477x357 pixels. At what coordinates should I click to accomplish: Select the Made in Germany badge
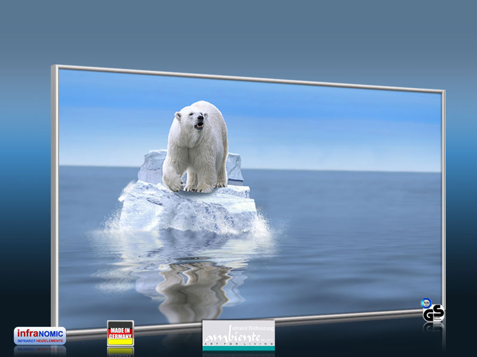120,333
